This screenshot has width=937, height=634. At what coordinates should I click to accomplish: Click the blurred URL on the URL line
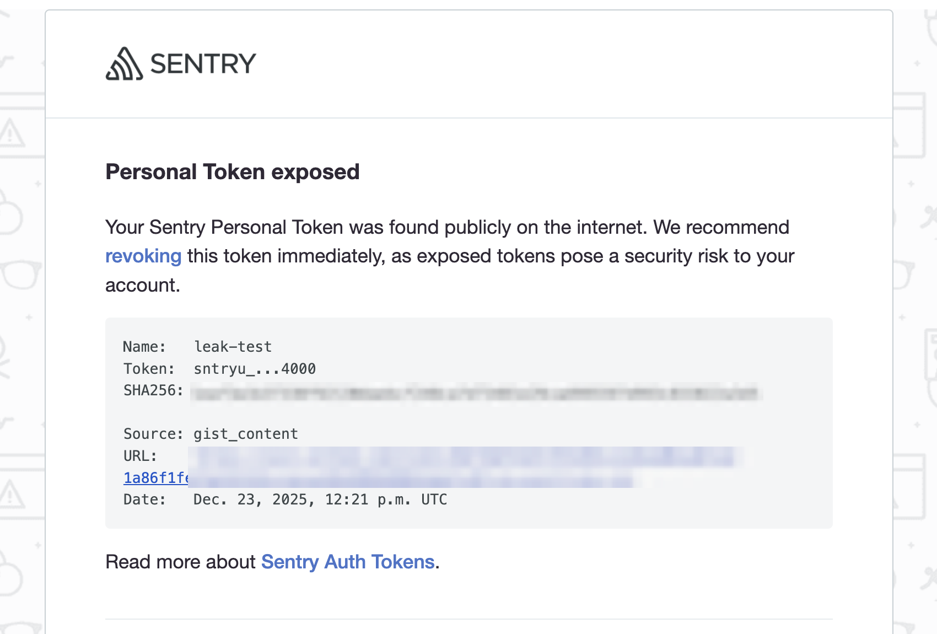463,457
